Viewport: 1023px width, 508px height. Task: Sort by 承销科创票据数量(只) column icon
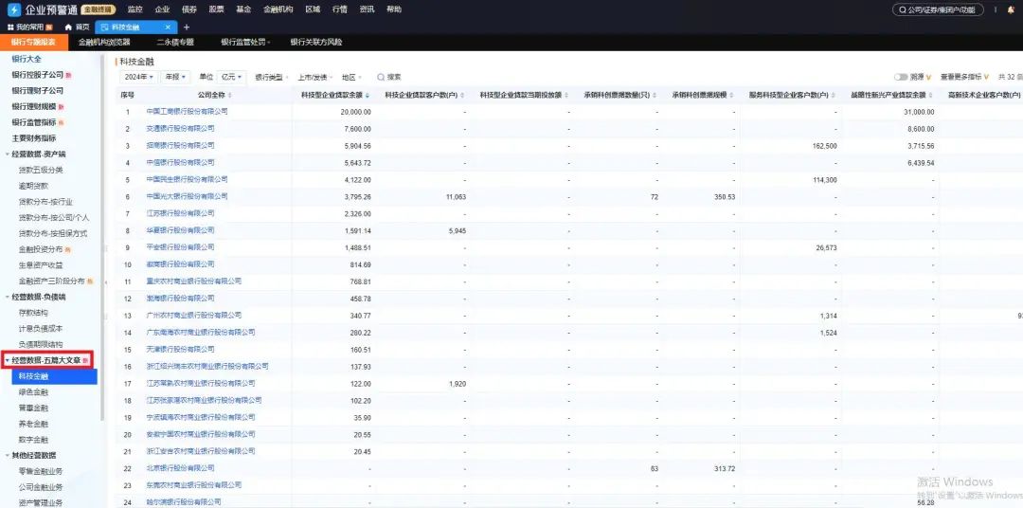point(653,96)
